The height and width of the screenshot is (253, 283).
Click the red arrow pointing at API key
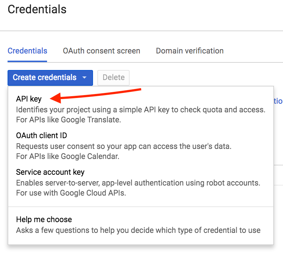(x=95, y=95)
